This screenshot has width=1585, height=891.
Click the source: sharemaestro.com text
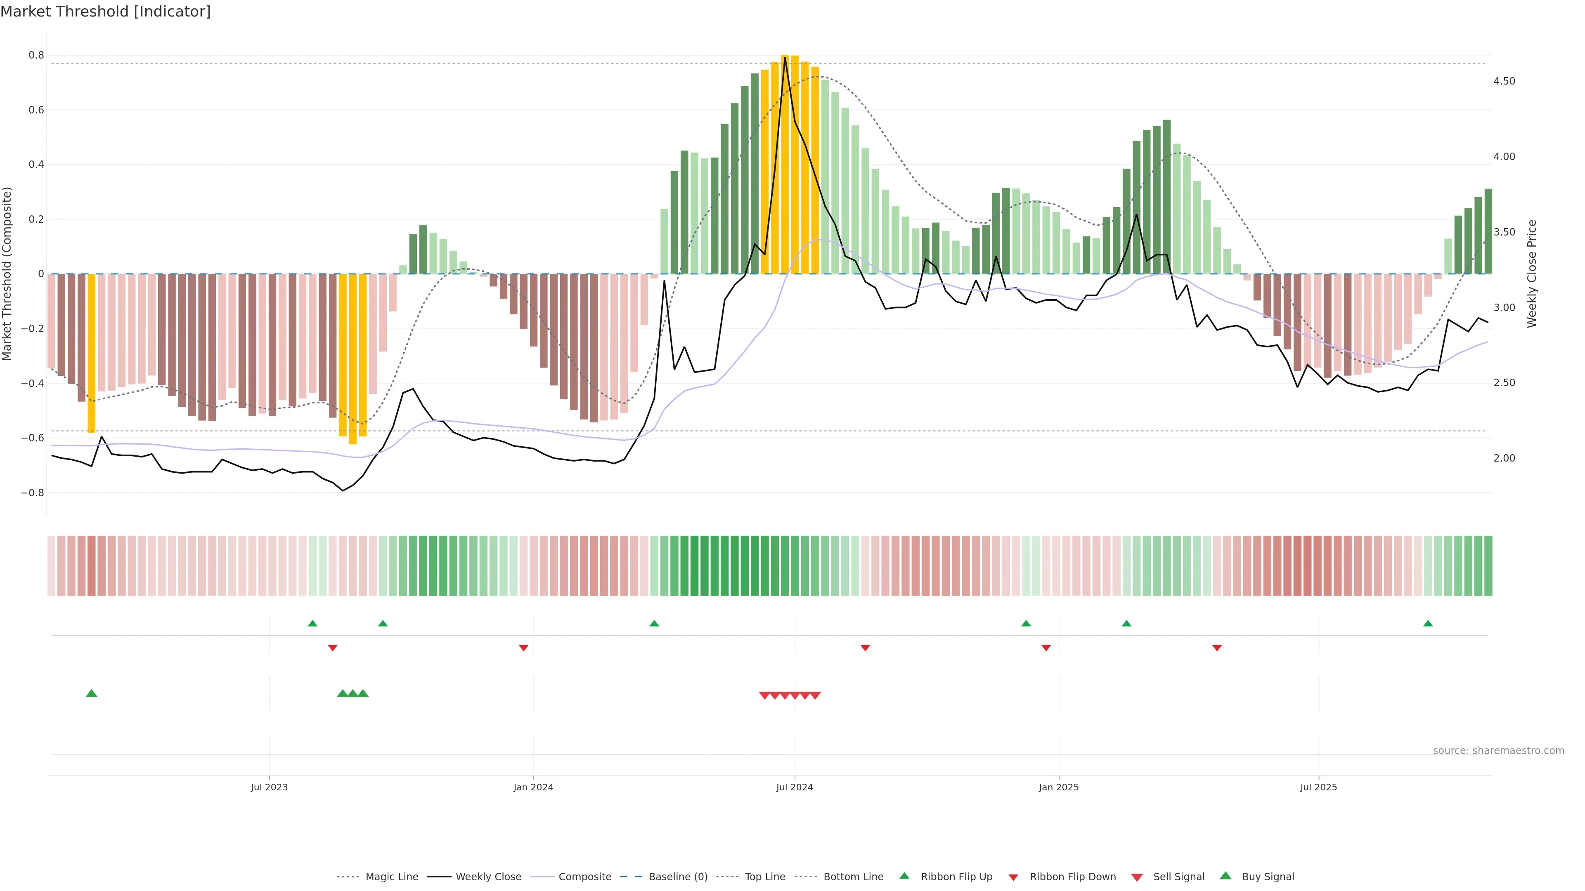pyautogui.click(x=1498, y=750)
